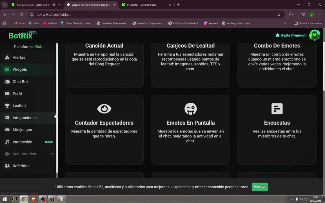The image size is (325, 203).
Task: Open the #general bookmark
Action: (x=211, y=23)
